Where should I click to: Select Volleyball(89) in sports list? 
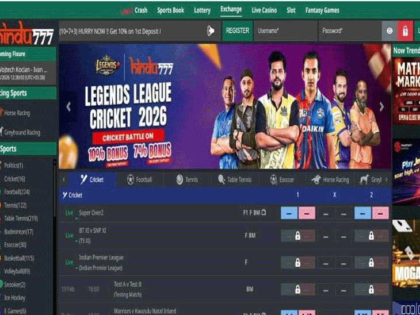17,271
